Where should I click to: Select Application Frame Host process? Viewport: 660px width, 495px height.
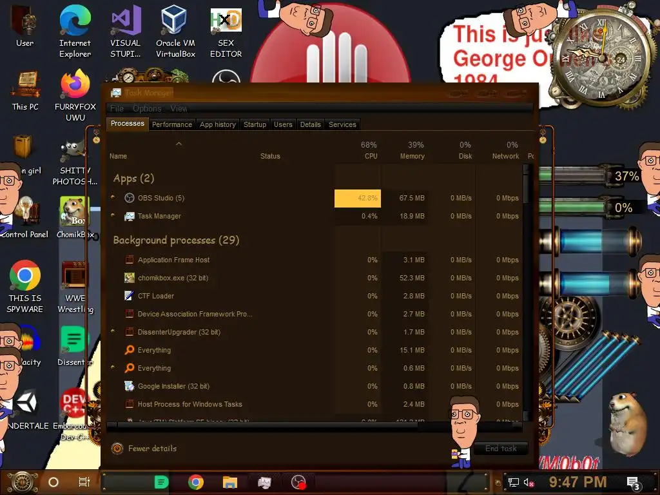tap(315, 260)
